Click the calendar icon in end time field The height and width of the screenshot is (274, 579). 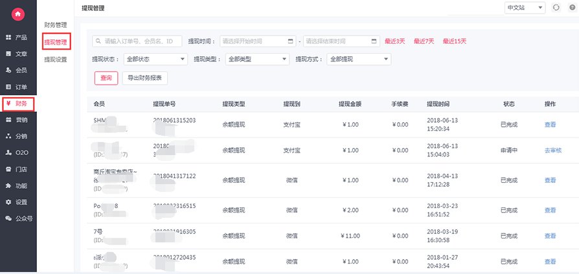(x=374, y=41)
